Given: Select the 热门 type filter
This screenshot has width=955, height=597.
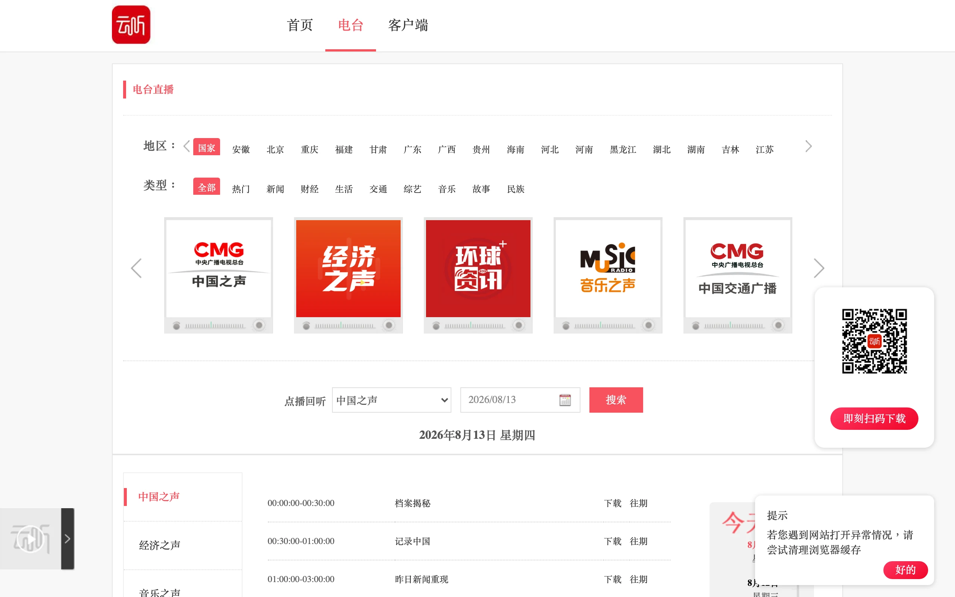Looking at the screenshot, I should [241, 189].
